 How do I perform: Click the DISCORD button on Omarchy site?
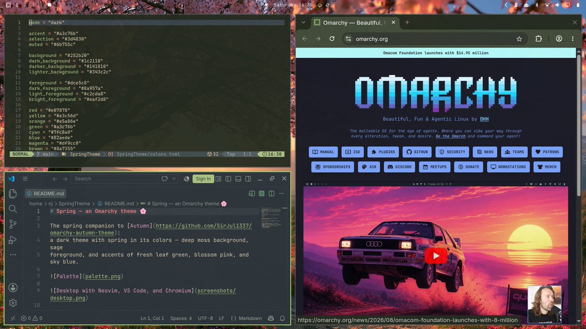click(399, 167)
